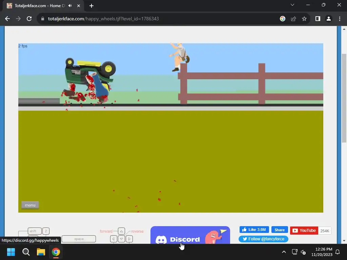This screenshot has height=260, width=347.
Task: Click Follow @fancyforce on Twitter
Action: pos(263,239)
